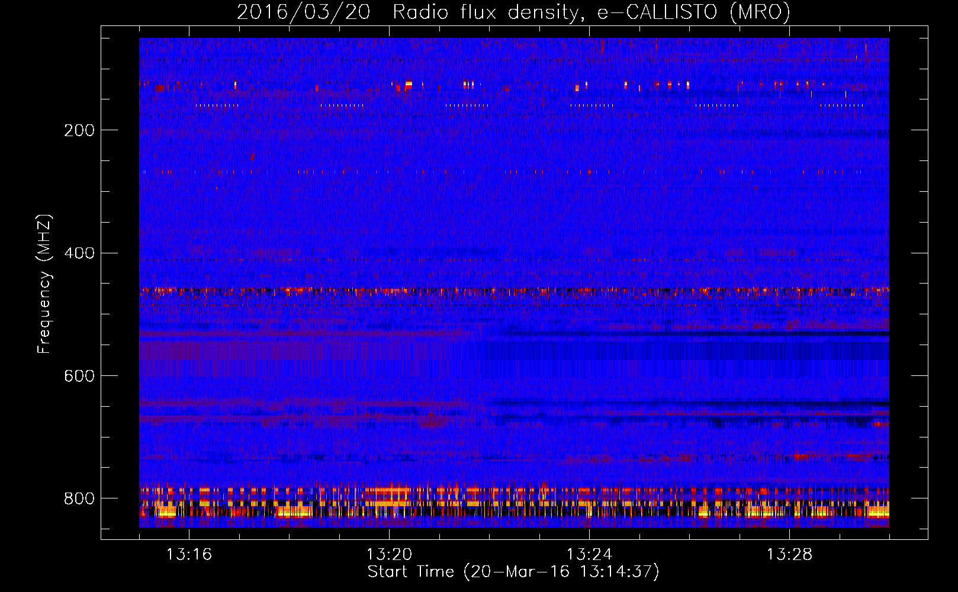Click the plot title "2016/03/20 Radio flux density, e-CALLISTO (MRO)"
The height and width of the screenshot is (592, 958).
513,12
